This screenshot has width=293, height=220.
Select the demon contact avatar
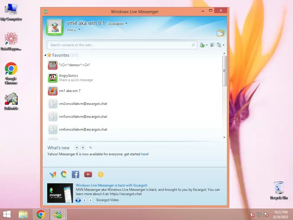tap(53, 65)
